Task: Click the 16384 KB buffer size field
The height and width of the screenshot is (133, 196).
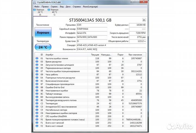Action: [137, 25]
